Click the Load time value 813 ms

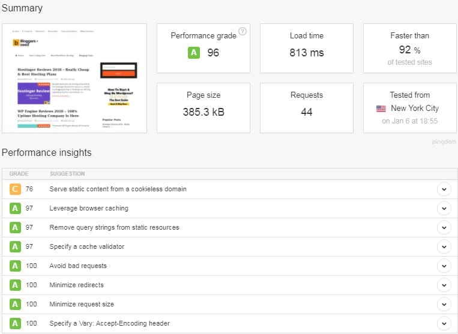307,53
